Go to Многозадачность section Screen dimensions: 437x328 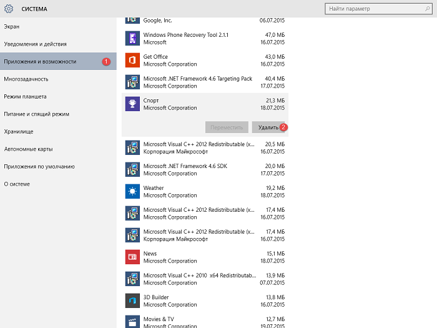coord(58,79)
